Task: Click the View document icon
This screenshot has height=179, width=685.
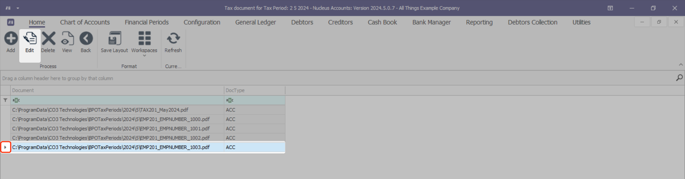Action: pyautogui.click(x=67, y=38)
